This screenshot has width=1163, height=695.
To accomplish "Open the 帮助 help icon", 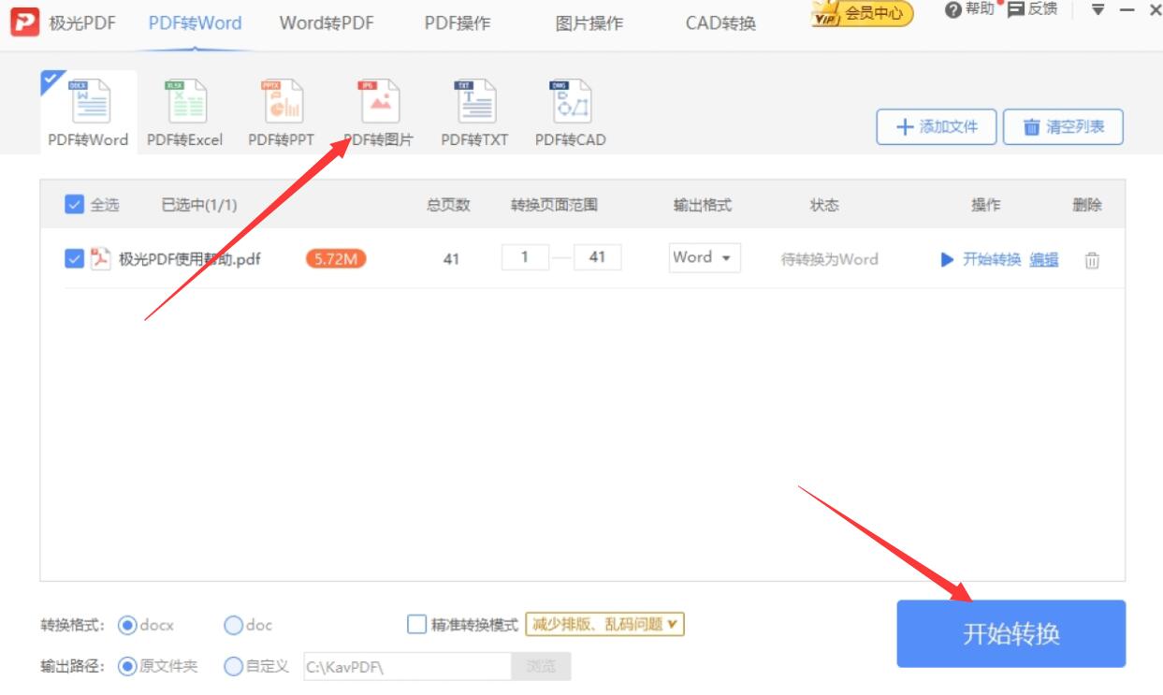I will tap(952, 11).
